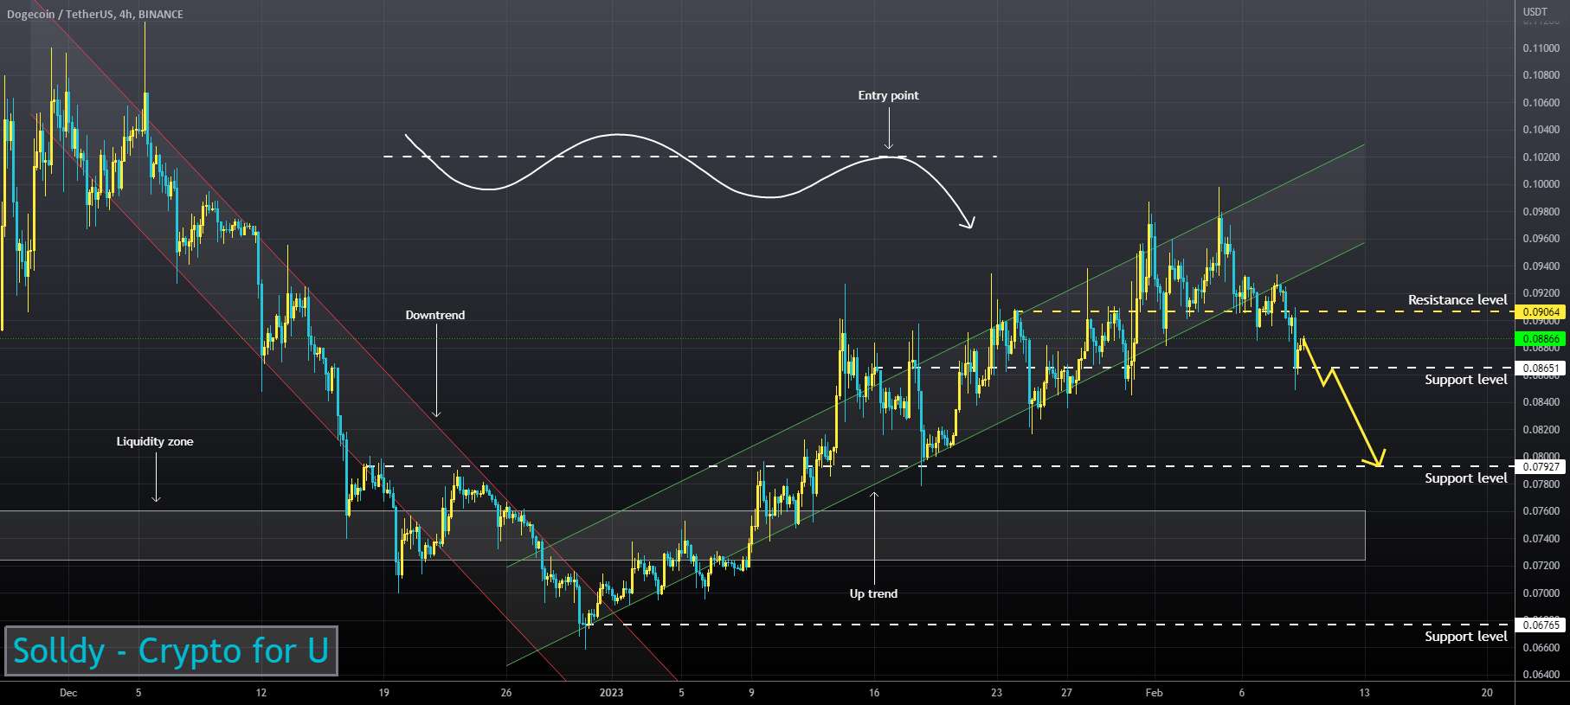Viewport: 1570px width, 705px height.
Task: Select the Up trend annotation text
Action: click(873, 593)
